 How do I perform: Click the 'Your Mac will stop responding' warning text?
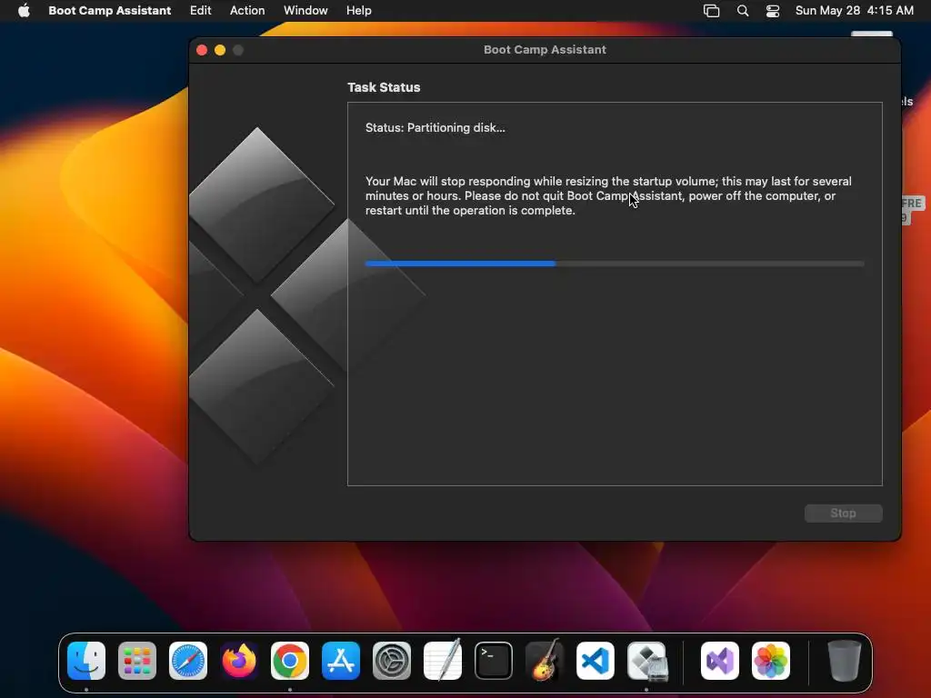point(608,196)
